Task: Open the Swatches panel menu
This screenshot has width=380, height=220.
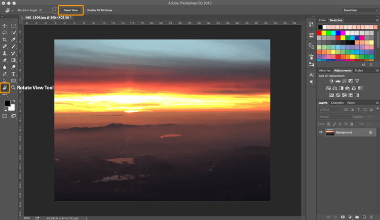Action: (377, 20)
